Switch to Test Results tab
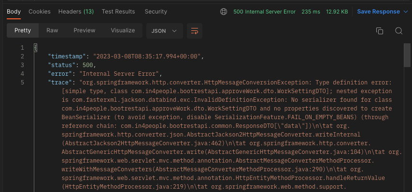 [x=118, y=12]
